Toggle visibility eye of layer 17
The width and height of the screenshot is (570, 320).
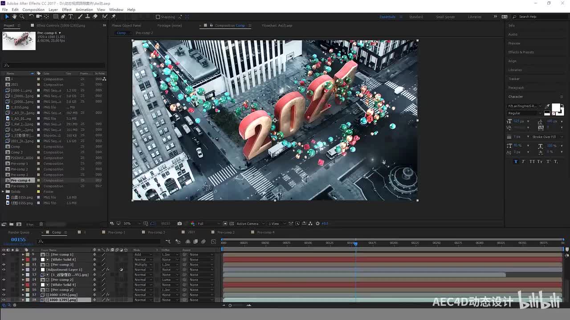[x=4, y=295]
